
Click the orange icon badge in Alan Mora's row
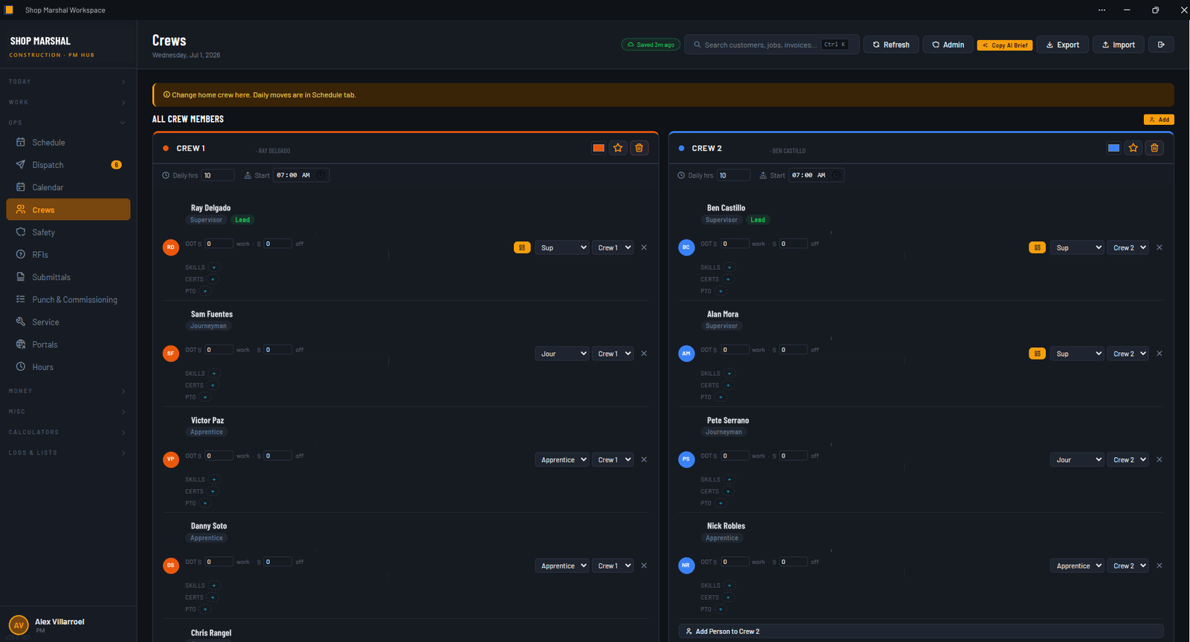tap(1038, 354)
